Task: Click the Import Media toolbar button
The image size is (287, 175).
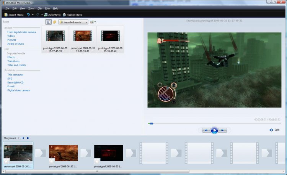Action: click(x=14, y=15)
